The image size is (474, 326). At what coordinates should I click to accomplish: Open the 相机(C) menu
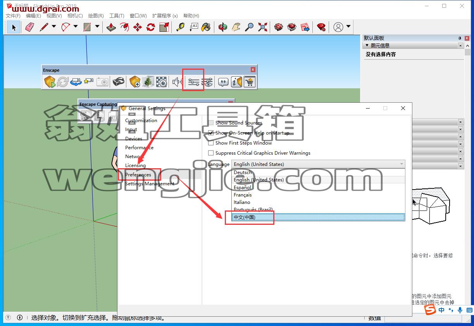point(75,16)
